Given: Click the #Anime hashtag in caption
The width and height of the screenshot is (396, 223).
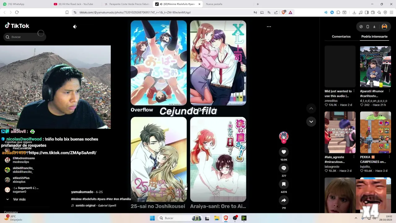Looking at the screenshot, I should coord(76,199).
